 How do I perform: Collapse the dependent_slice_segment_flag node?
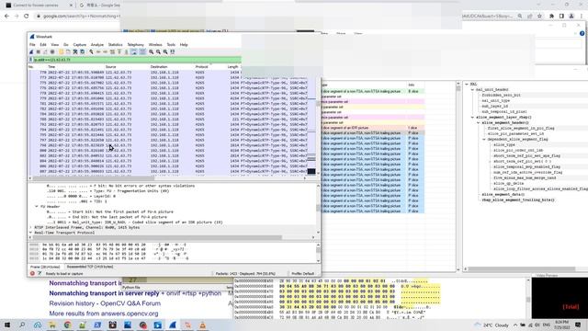click(484, 139)
